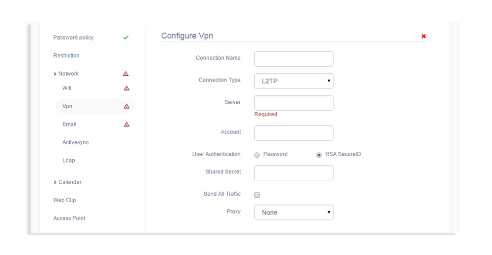Select the RSA SecureID radio option
The image size is (492, 255).
coord(319,155)
